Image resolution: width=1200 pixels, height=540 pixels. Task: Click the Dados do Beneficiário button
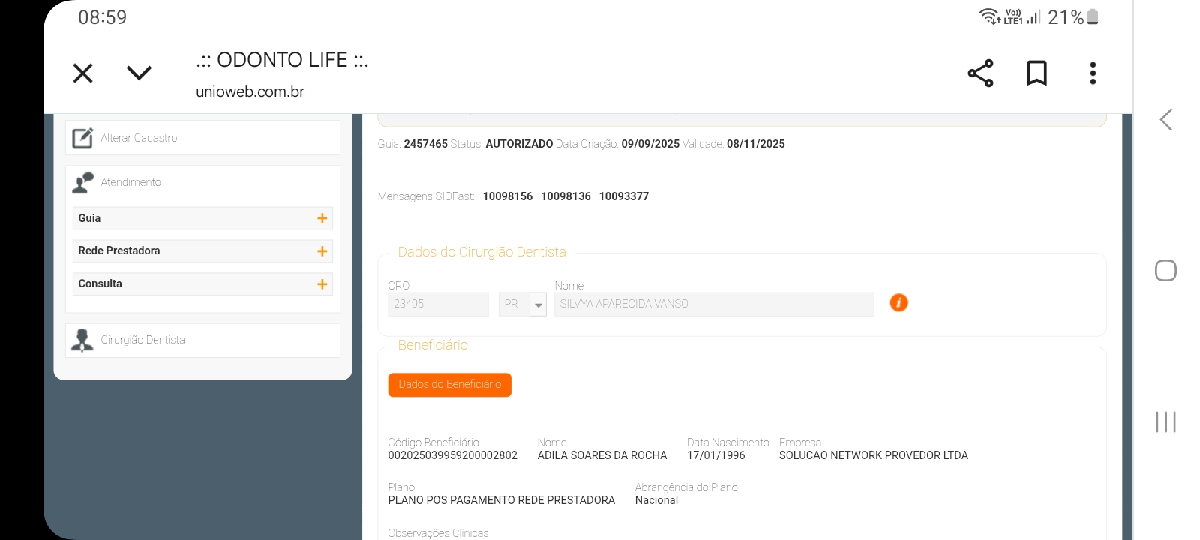pos(450,385)
